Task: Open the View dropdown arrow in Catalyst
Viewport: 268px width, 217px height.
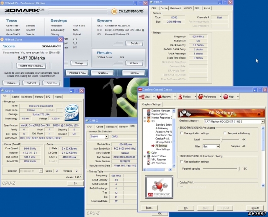Action: pos(154,97)
